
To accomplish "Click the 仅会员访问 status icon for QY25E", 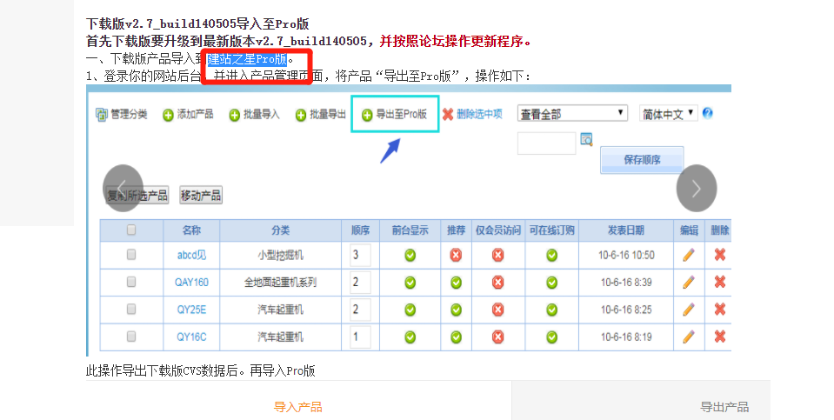I will [x=497, y=310].
